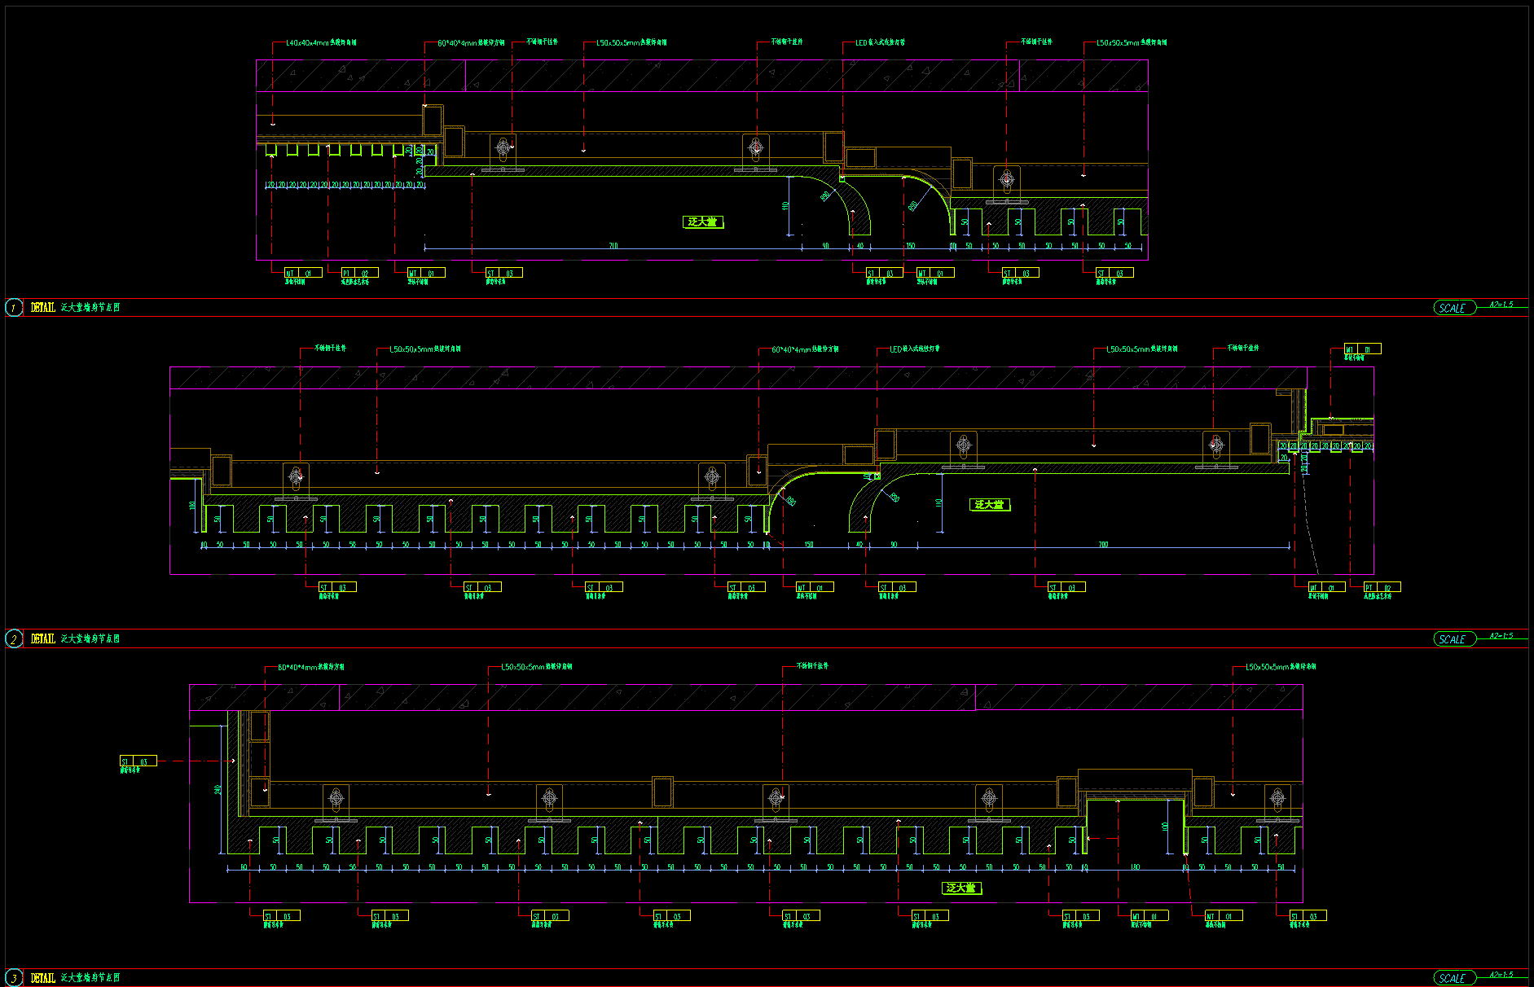Image resolution: width=1534 pixels, height=987 pixels.
Task: Select the LED annotation text in detail 1
Action: click(x=880, y=42)
